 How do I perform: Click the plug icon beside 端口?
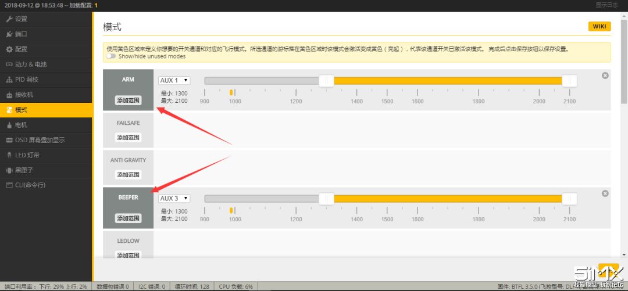coord(9,34)
